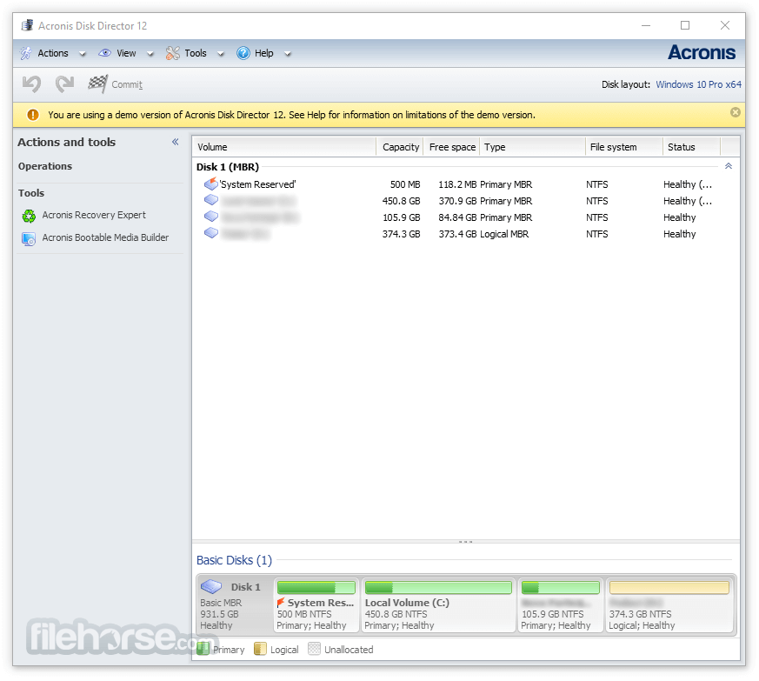This screenshot has height=681, width=759.
Task: Select the 'System Reserved' volume icon
Action: pyautogui.click(x=210, y=184)
